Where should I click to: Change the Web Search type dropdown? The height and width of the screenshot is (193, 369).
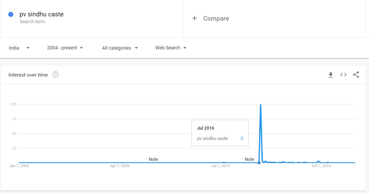point(171,48)
